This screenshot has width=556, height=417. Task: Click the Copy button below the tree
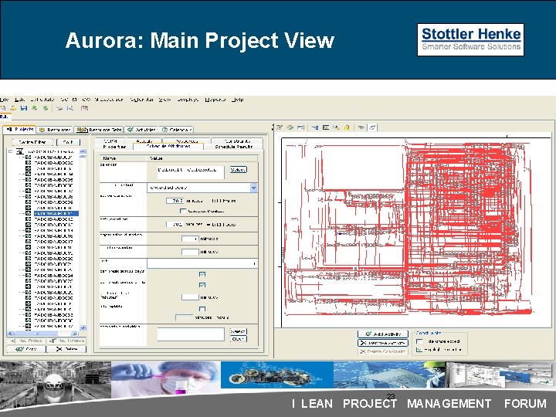(26, 349)
